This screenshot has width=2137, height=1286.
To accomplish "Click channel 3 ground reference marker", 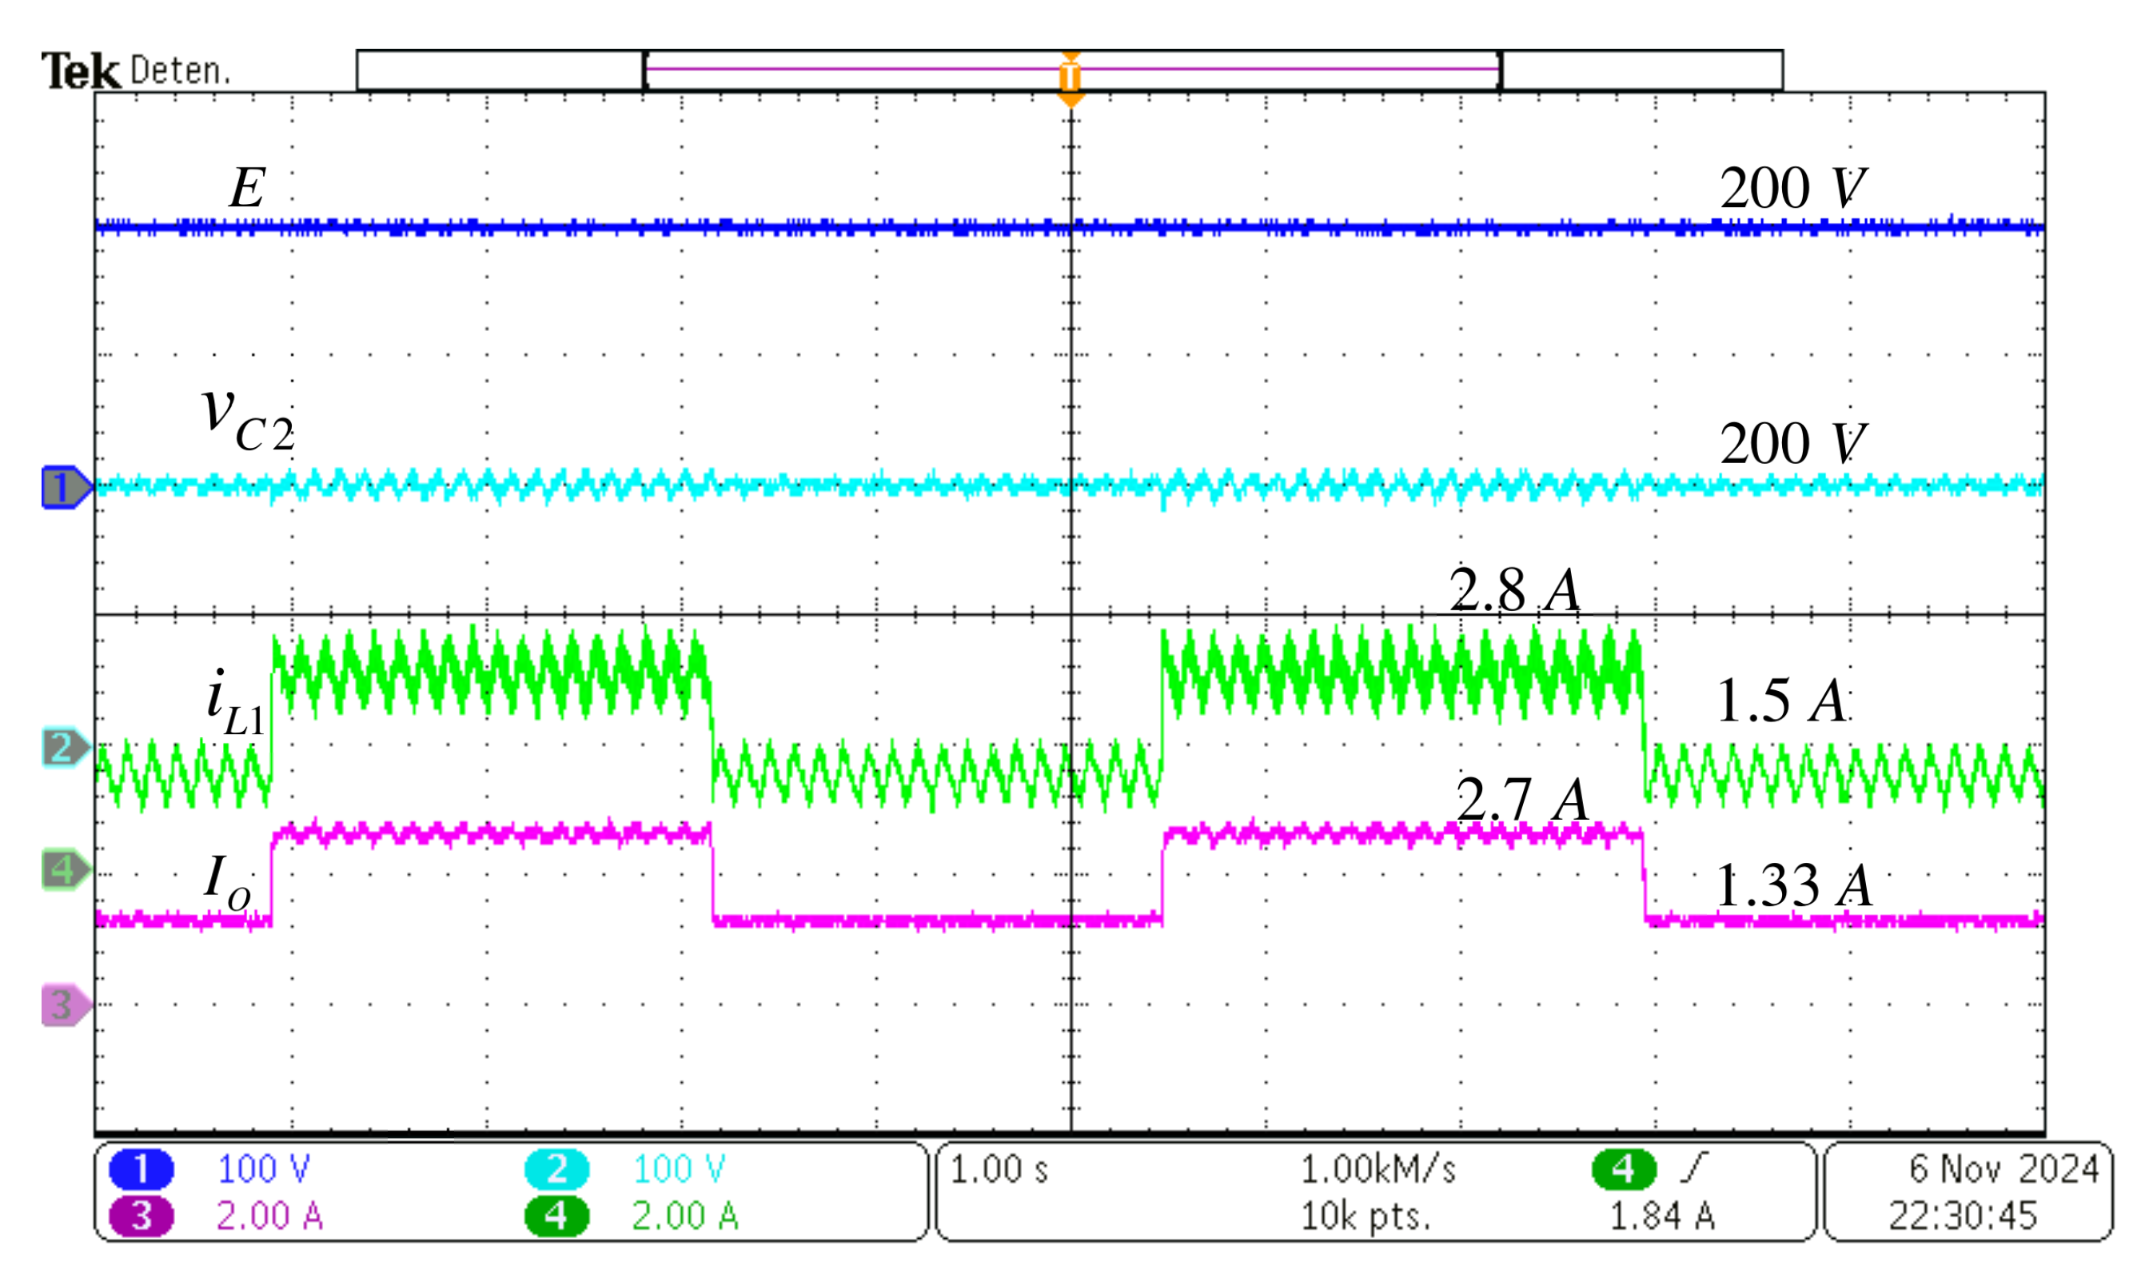I will tap(66, 1005).
